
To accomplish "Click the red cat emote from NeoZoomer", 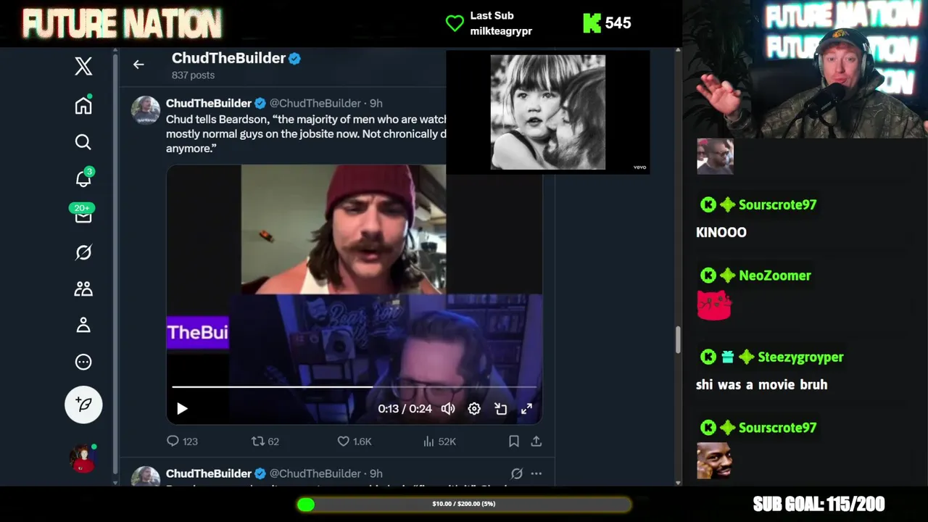I will (714, 305).
